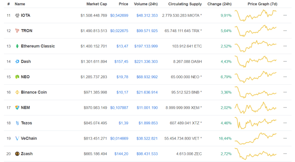This screenshot has width=295, height=162.
Task: Click Ethereum Classic price $13,47
Action: click(x=122, y=47)
